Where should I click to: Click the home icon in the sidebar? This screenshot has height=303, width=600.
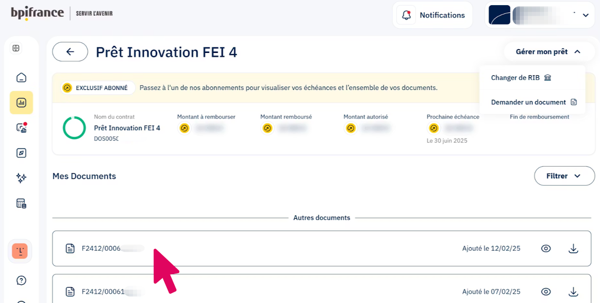pos(21,78)
